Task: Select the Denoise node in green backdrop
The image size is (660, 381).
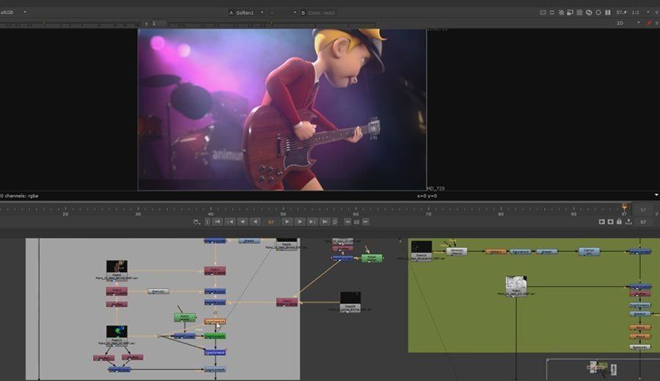Action: 457,251
